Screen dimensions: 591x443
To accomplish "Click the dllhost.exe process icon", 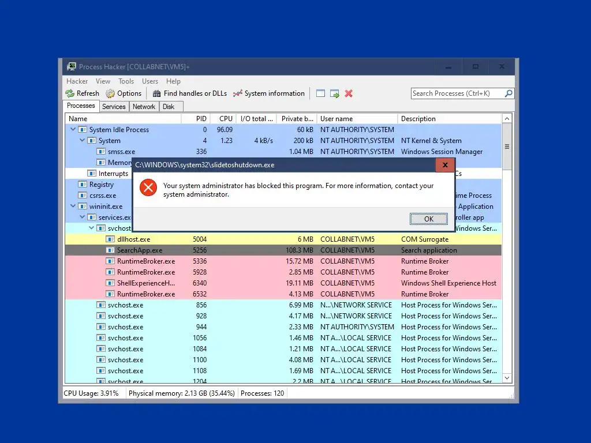I will [110, 239].
